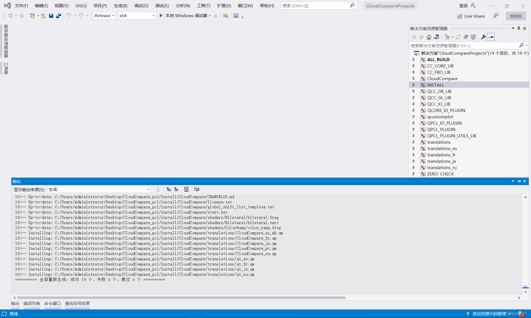
Task: Click the Find in Files folder icon
Action: (226, 16)
